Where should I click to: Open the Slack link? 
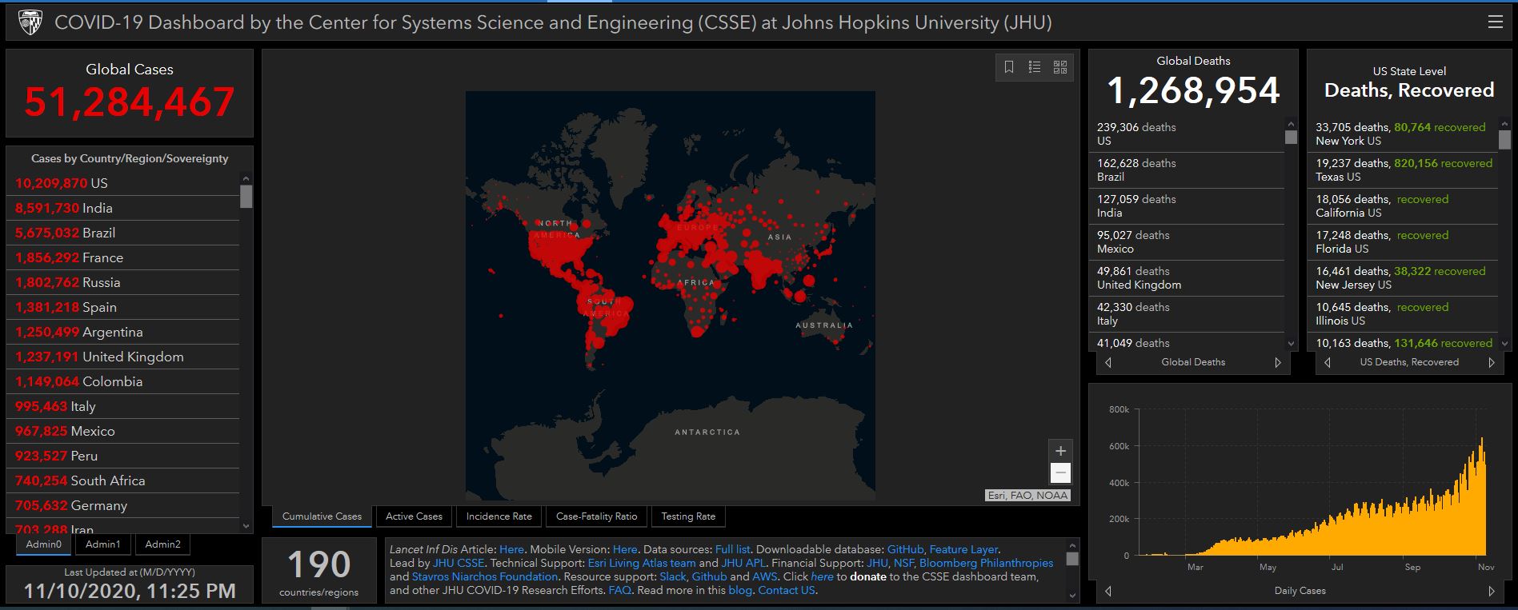tap(673, 576)
